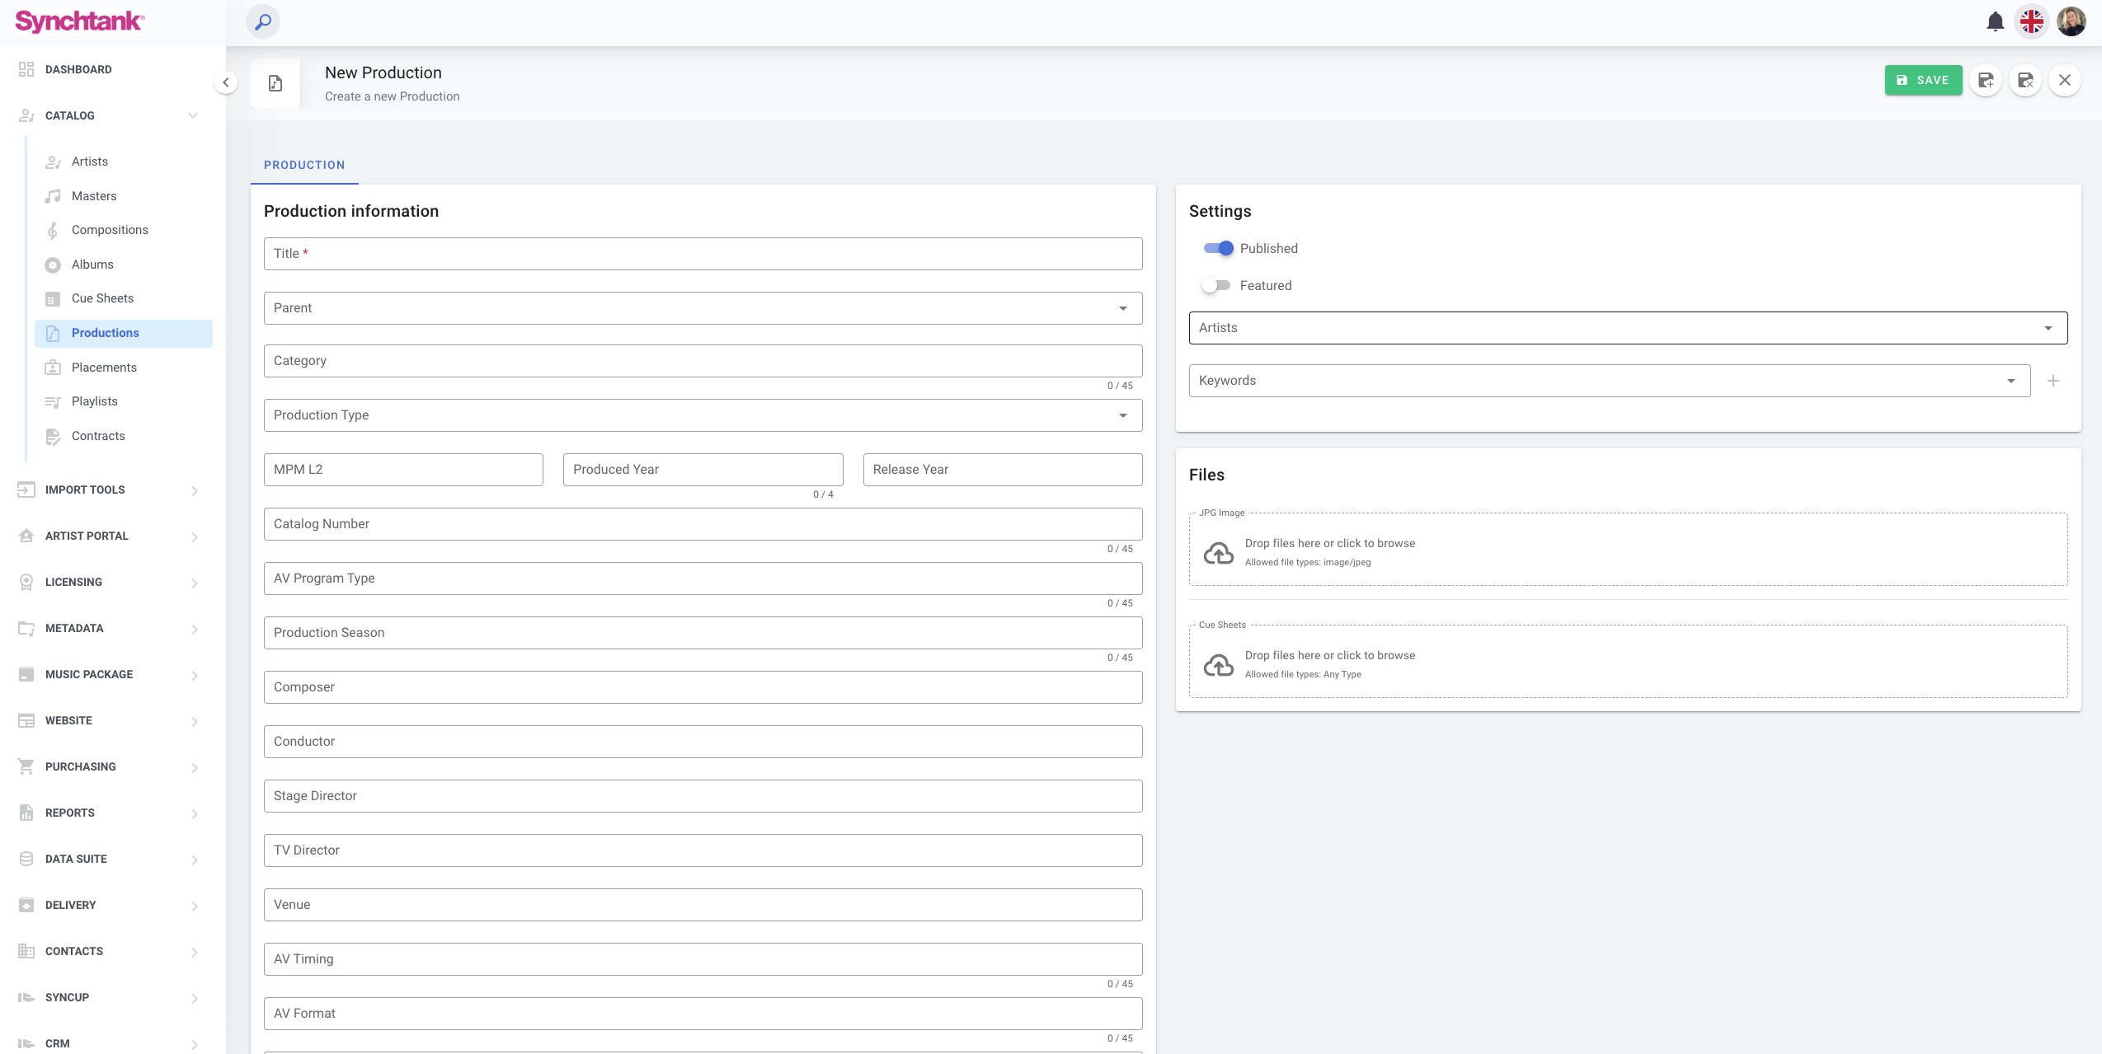Select the Production tab
The image size is (2102, 1054).
[304, 165]
